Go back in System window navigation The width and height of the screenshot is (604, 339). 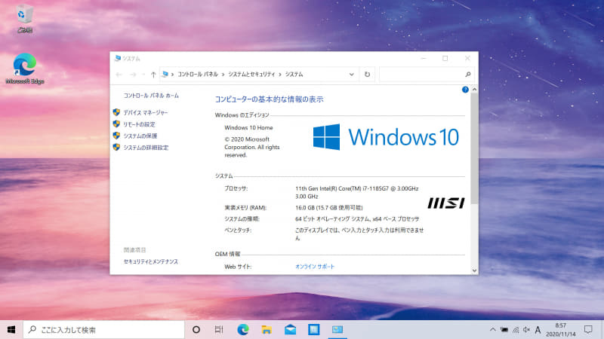pyautogui.click(x=119, y=75)
